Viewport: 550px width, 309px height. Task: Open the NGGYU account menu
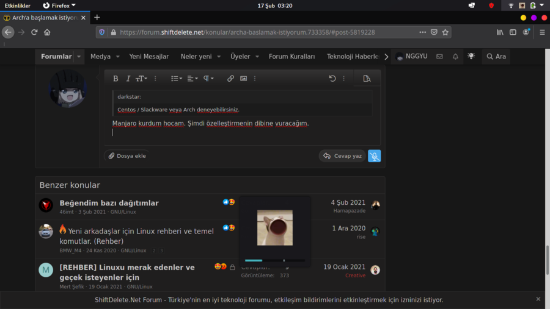(x=411, y=56)
